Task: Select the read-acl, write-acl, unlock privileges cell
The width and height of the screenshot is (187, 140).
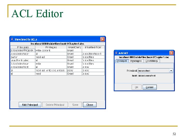Action: (51, 70)
